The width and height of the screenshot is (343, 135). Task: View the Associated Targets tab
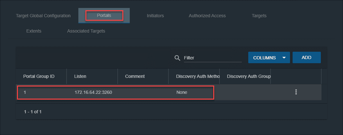(x=86, y=31)
